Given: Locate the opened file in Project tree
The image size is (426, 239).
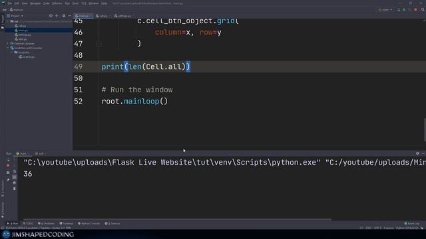Looking at the screenshot, I should (51, 16).
